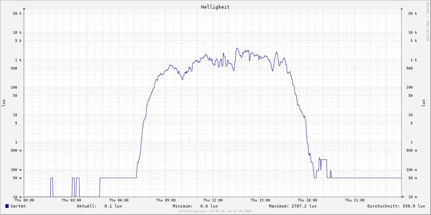This screenshot has height=215, width=431.
Task: Select the '5 k' label on left y-axis
Action: (18, 40)
